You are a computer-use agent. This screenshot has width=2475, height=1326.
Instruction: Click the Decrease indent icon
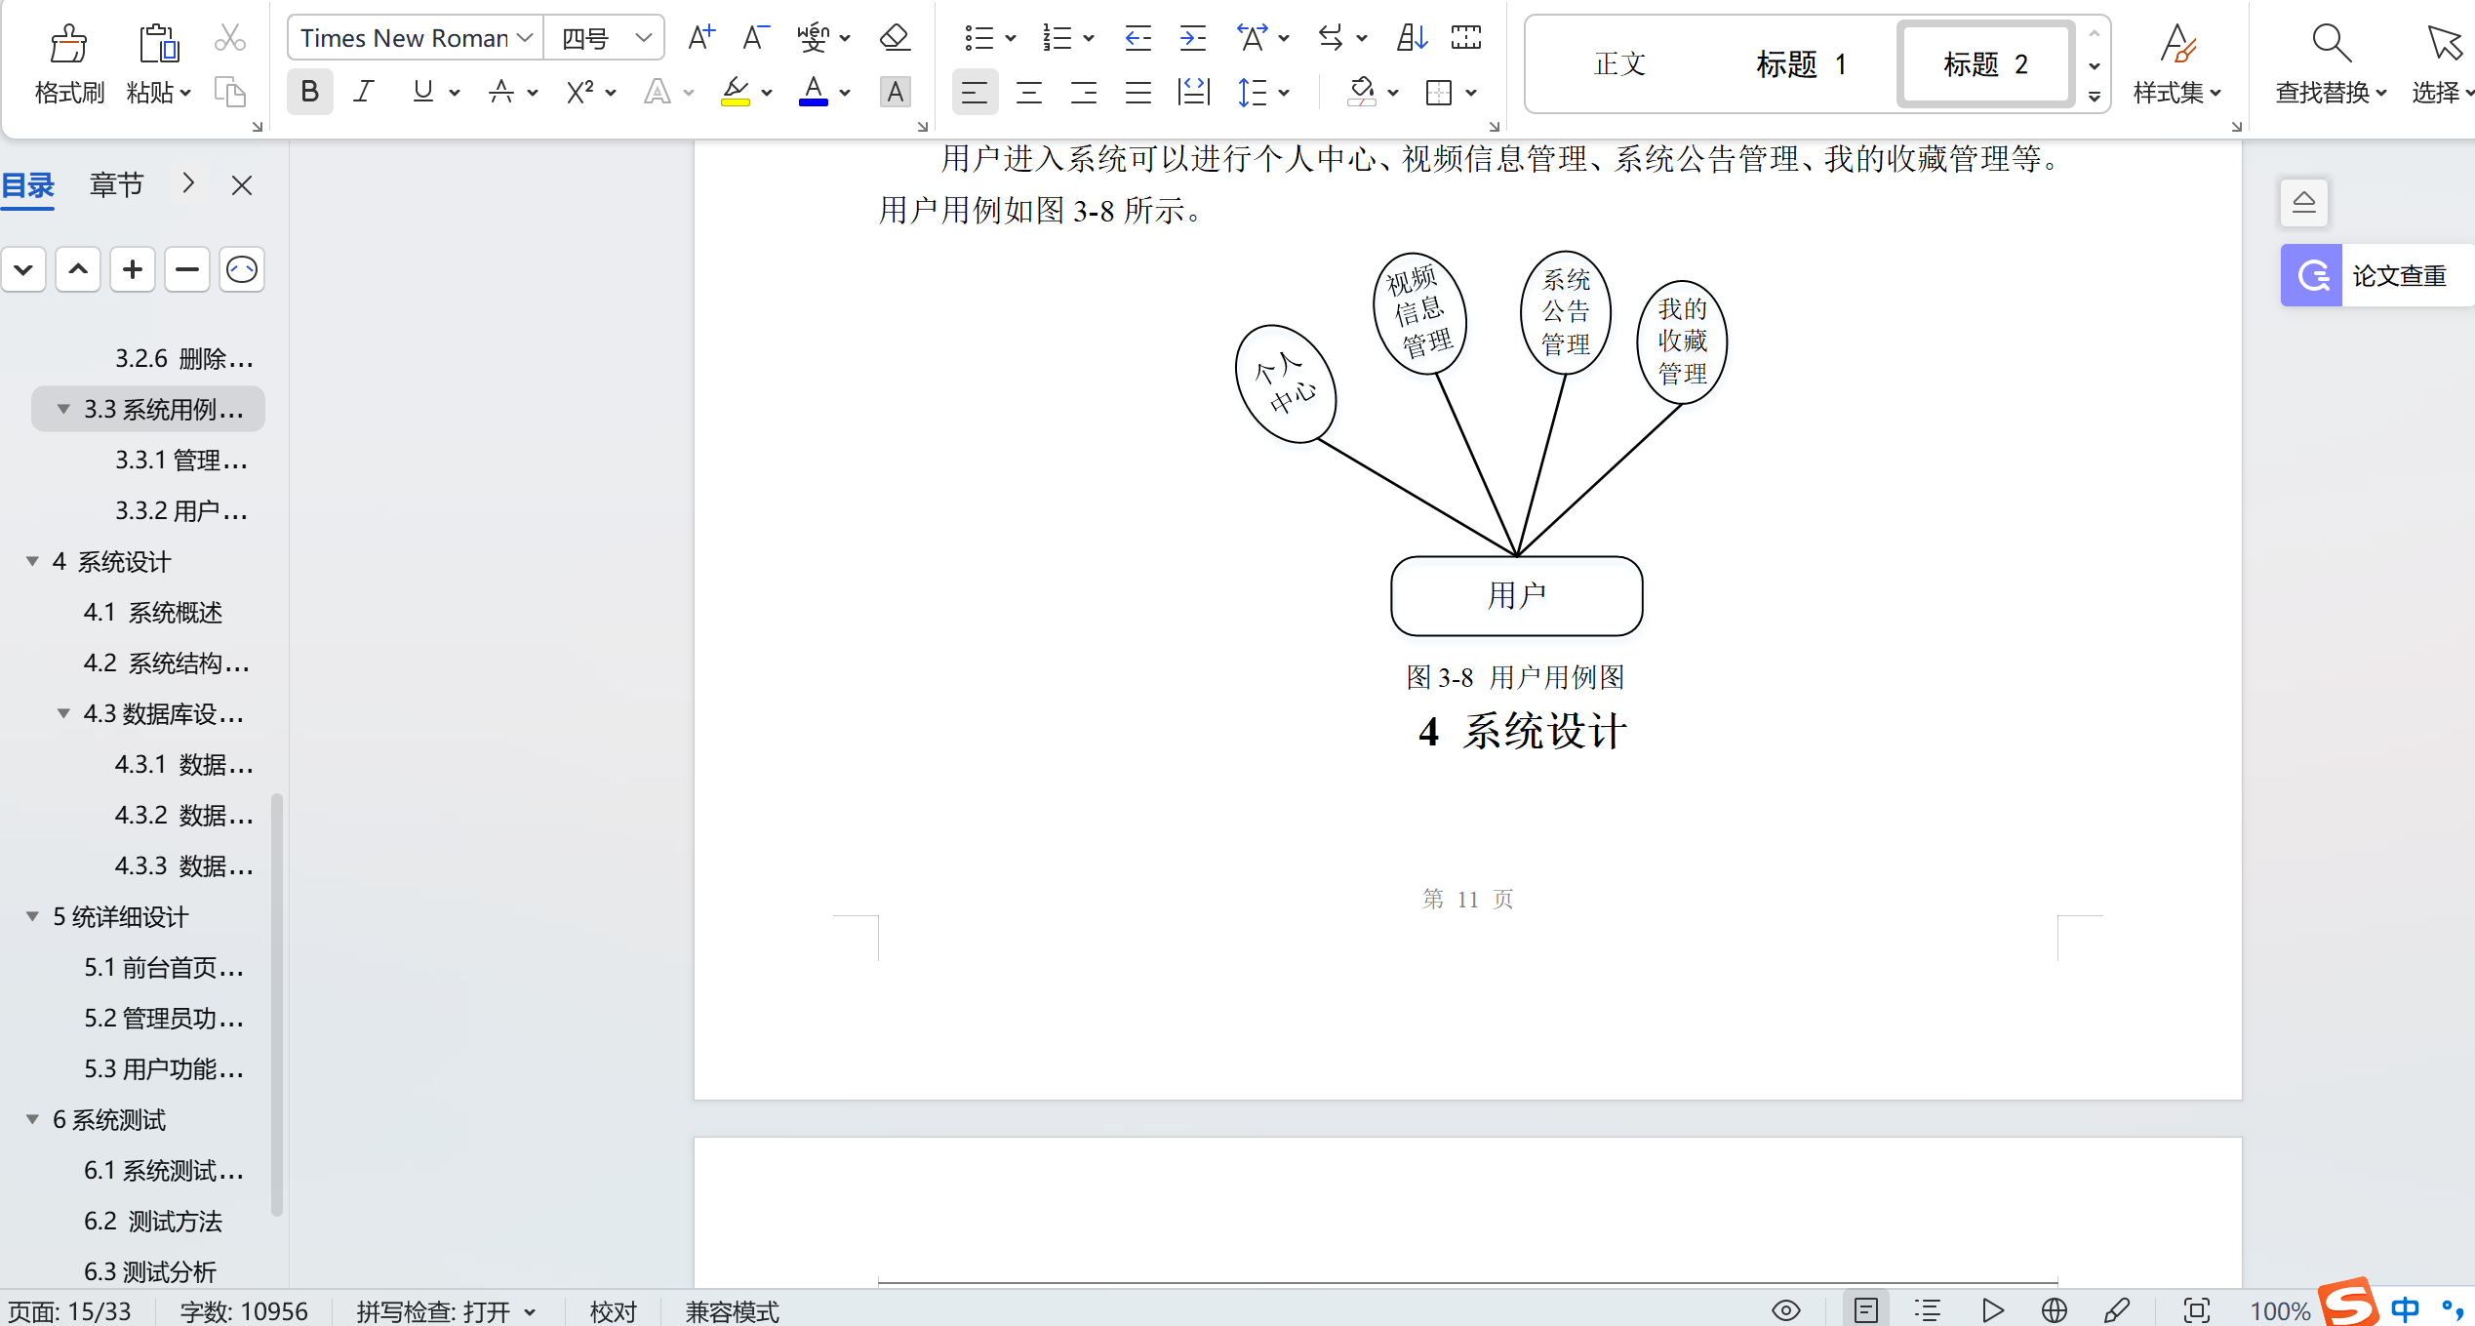[1138, 38]
